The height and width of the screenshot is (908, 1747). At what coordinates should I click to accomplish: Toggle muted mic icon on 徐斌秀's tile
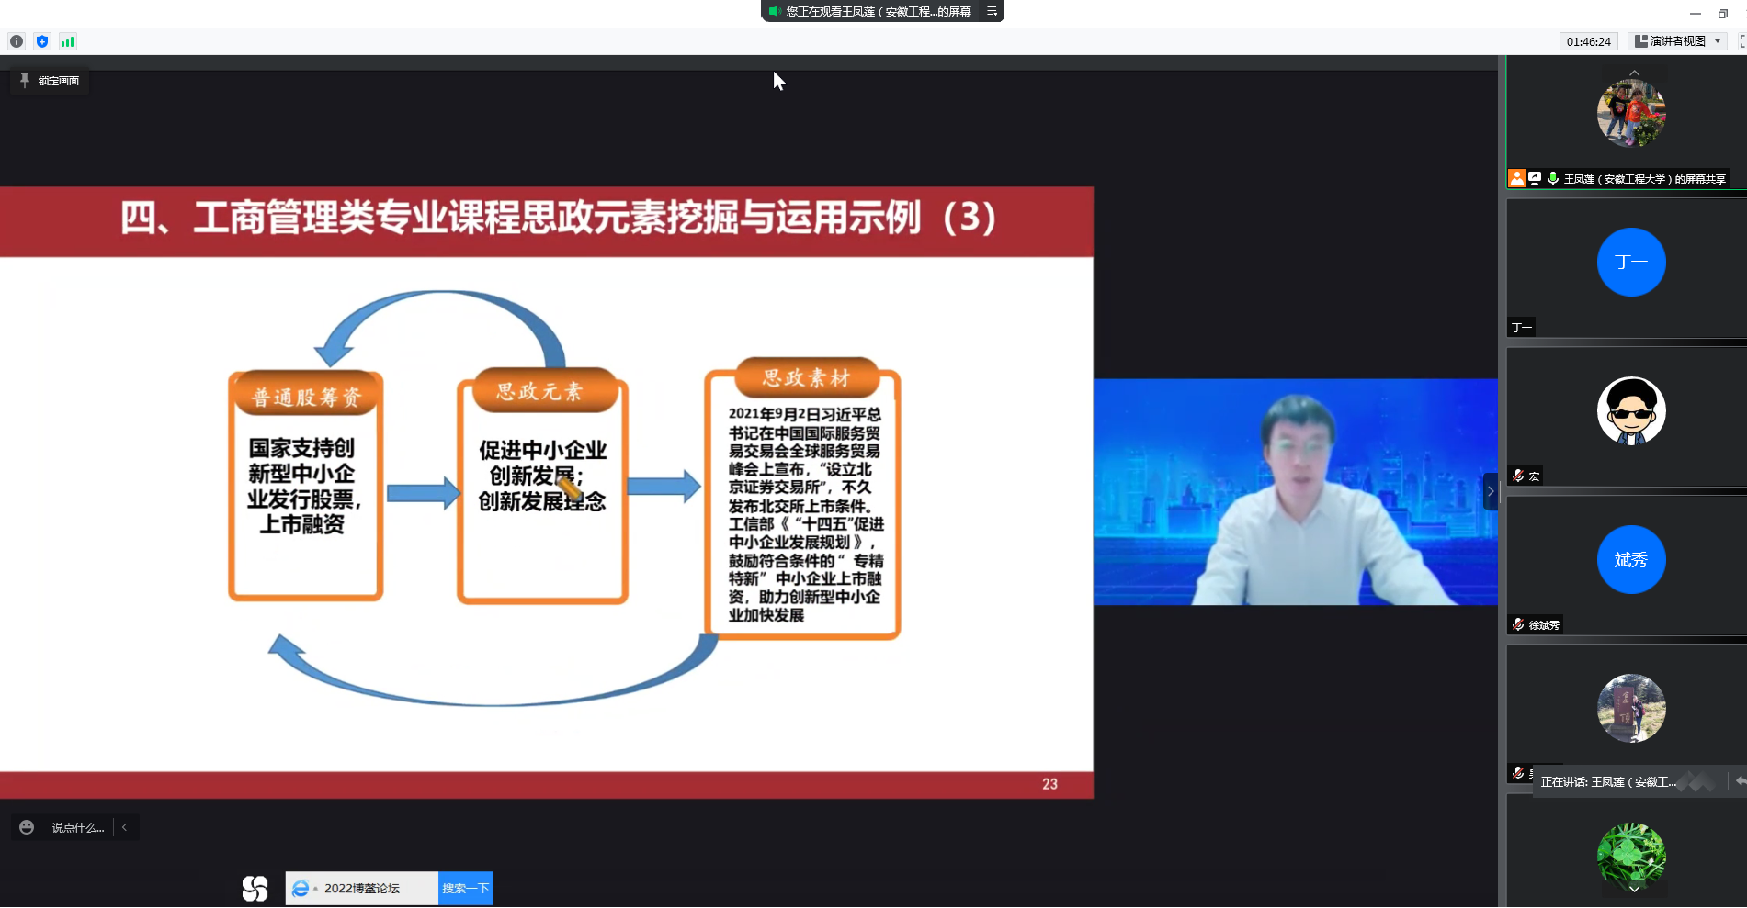1518,624
